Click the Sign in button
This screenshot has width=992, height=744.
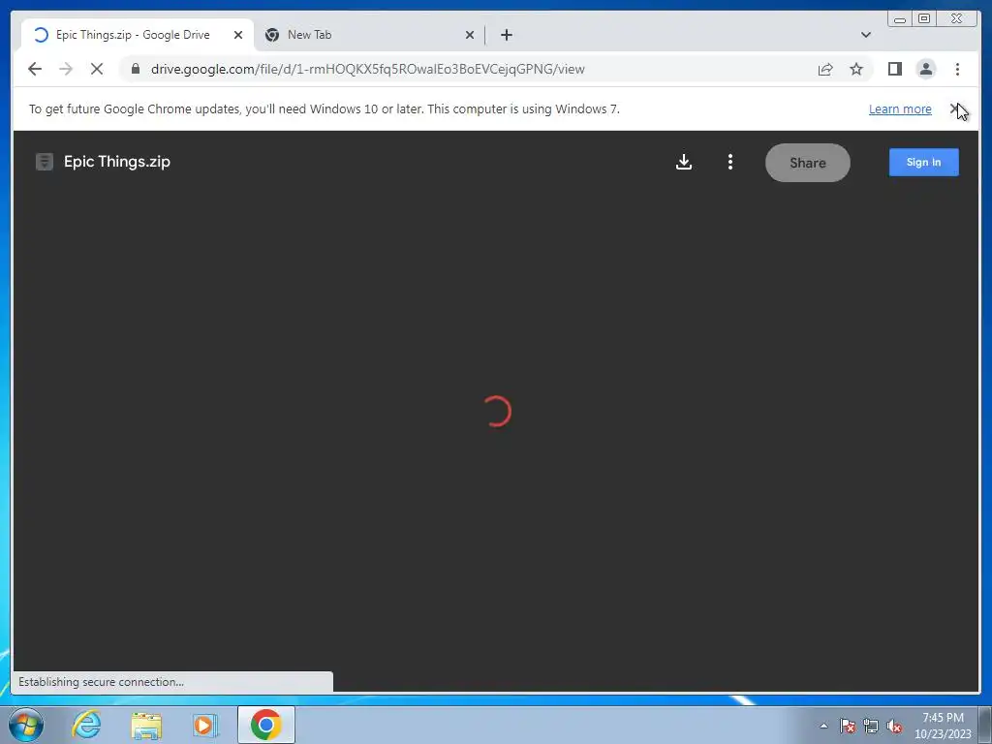coord(923,162)
